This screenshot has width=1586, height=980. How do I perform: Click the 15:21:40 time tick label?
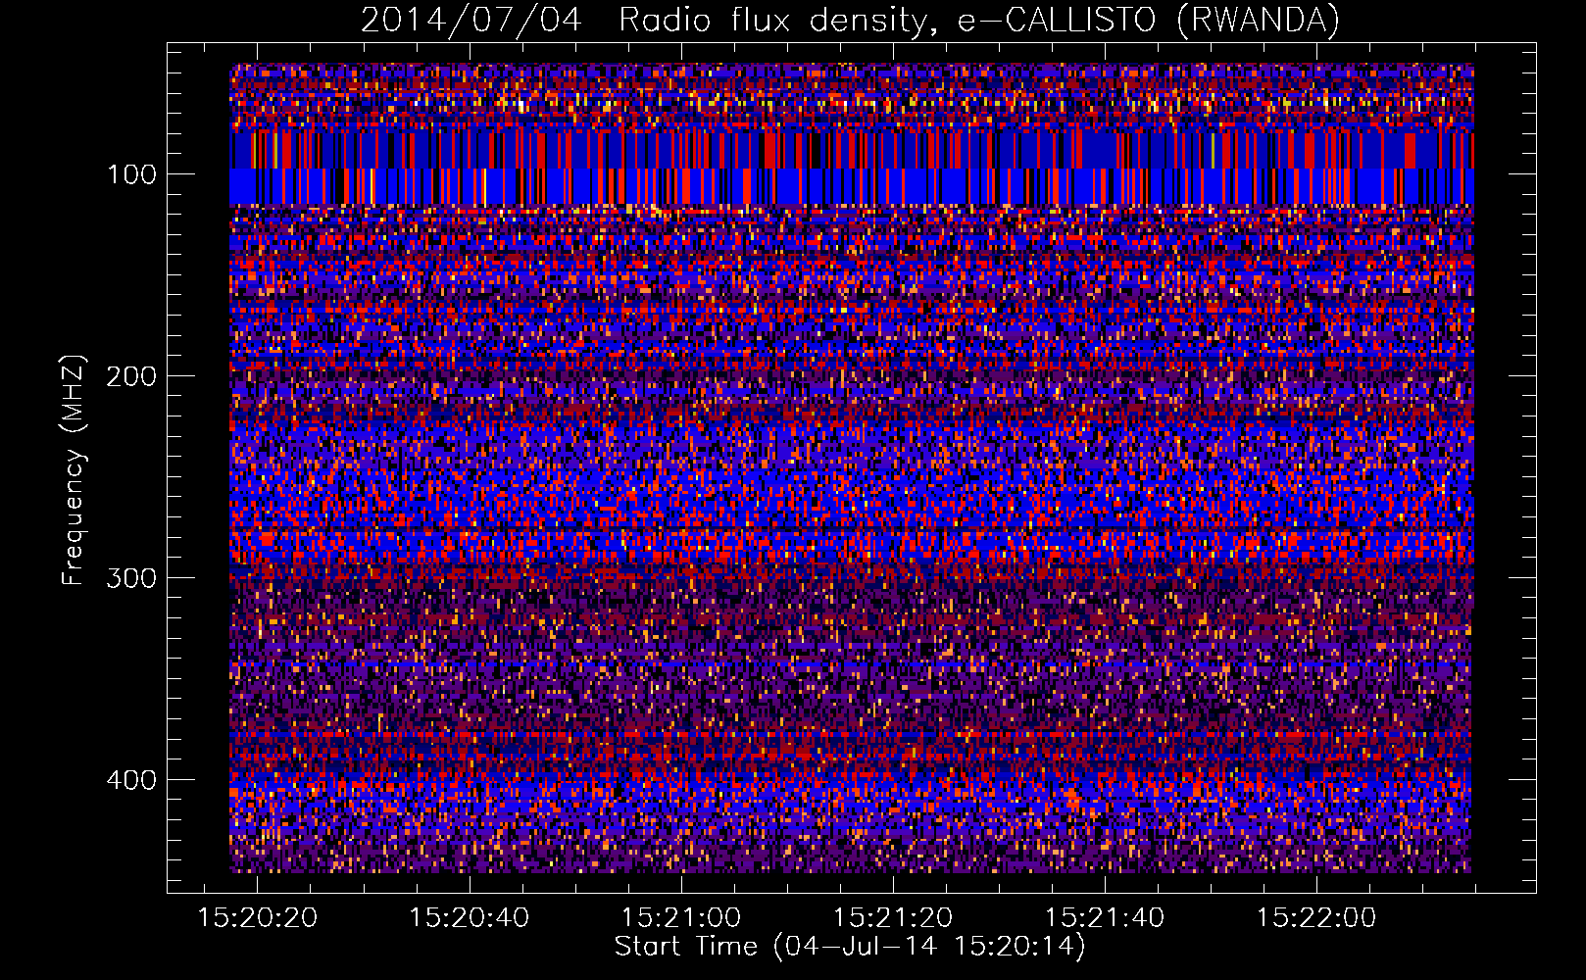[1105, 918]
